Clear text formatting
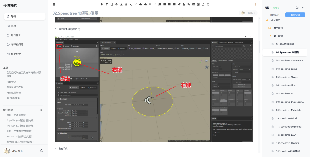Screen dimensions: 310x157 coord(208,5)
